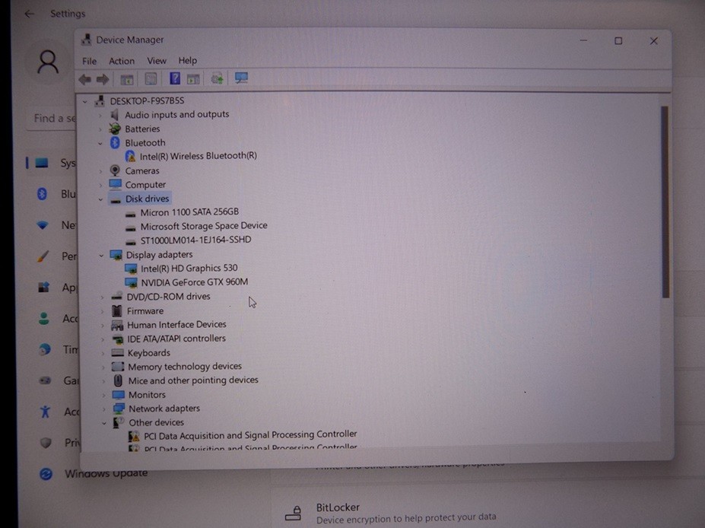705x528 pixels.
Task: Open the File menu
Action: 89,61
